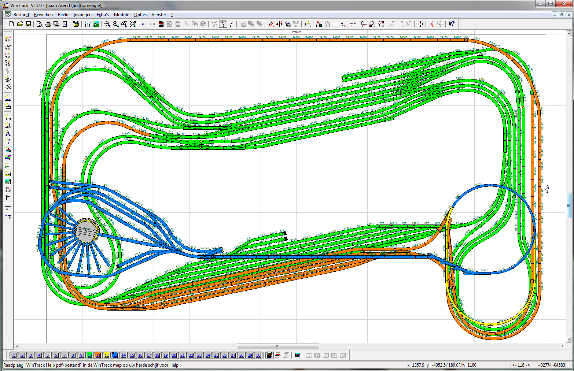Open a file with the folder icon
This screenshot has width=574, height=371.
[x=20, y=24]
